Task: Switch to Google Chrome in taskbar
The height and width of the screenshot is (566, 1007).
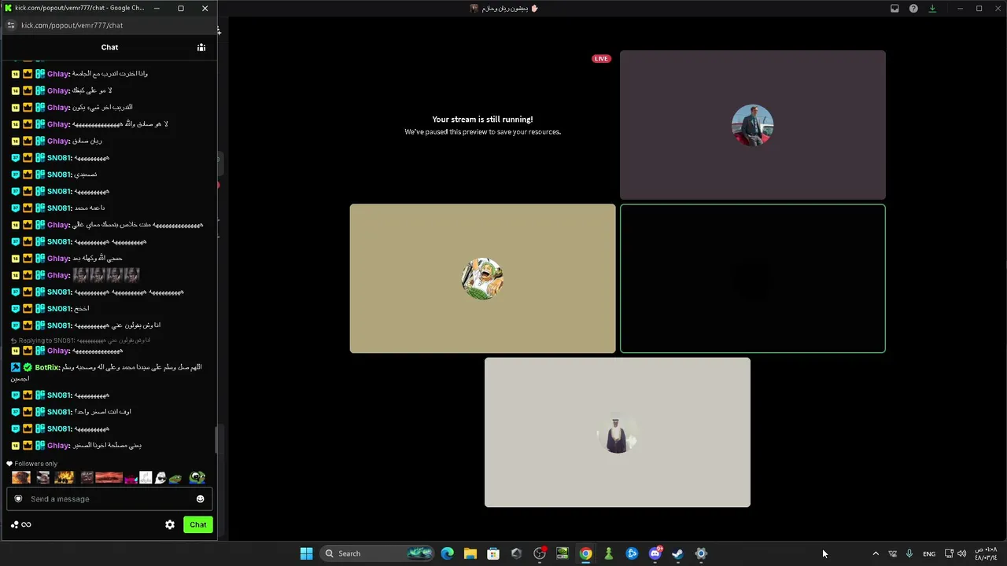Action: (585, 553)
